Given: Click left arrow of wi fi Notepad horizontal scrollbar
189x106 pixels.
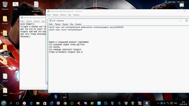Looking at the screenshot, I should click(x=49, y=92).
